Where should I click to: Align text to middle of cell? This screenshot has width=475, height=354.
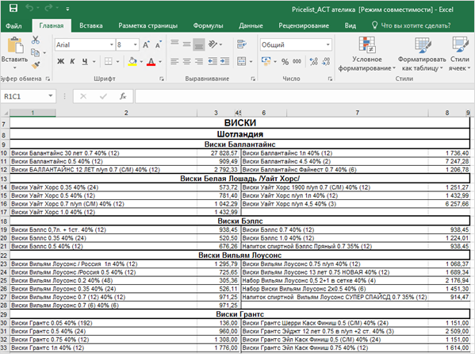186,44
